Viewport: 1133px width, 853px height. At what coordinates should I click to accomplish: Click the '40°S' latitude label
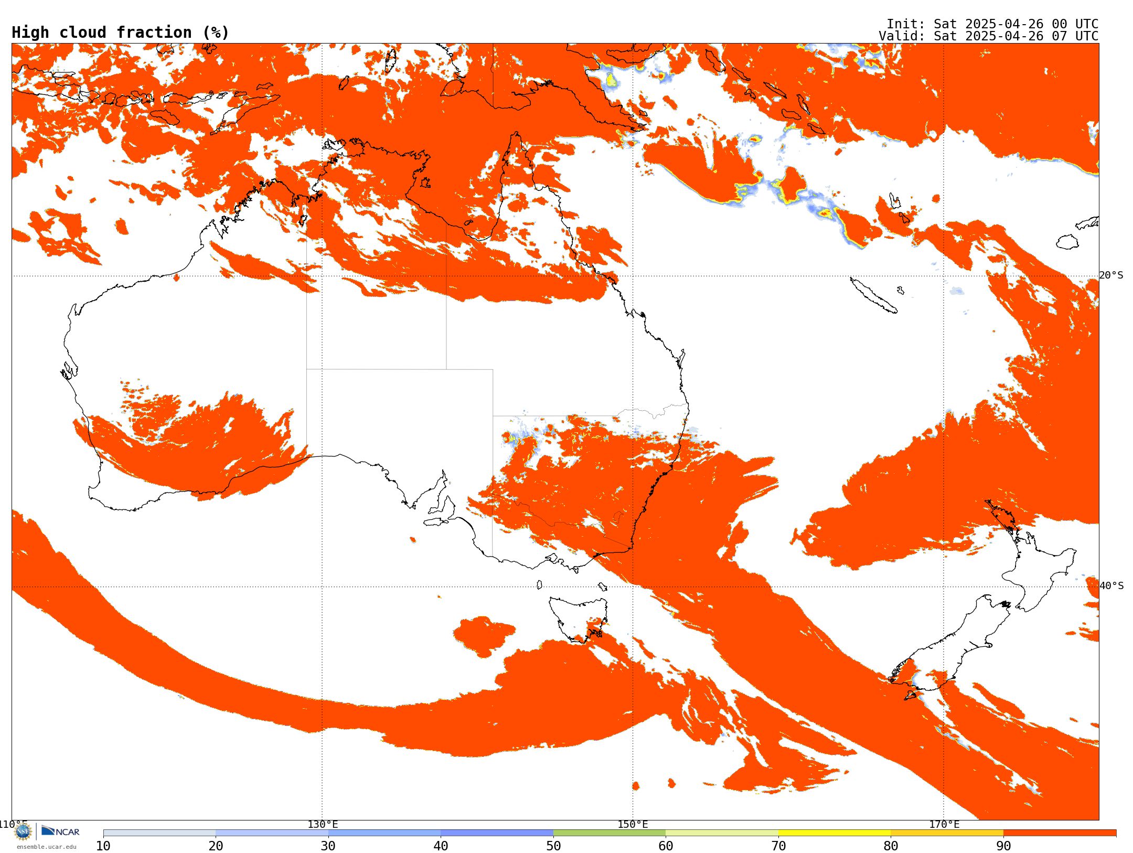(1111, 586)
